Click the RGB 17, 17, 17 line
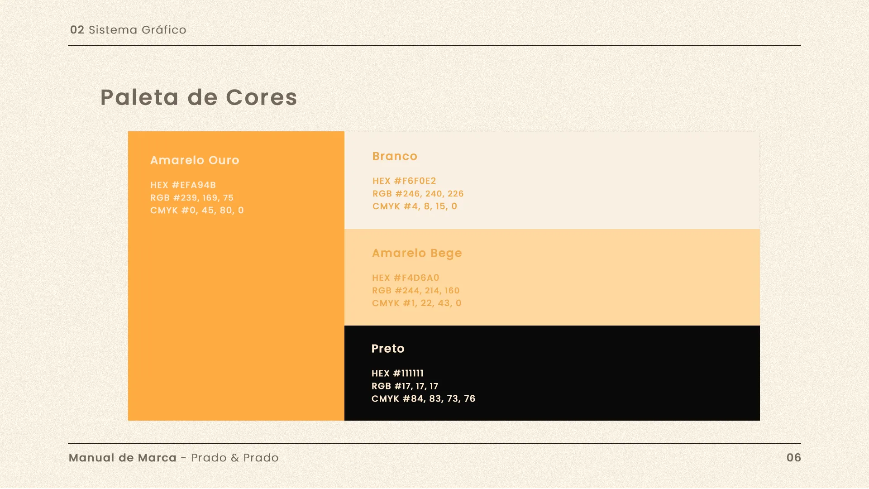 (405, 386)
